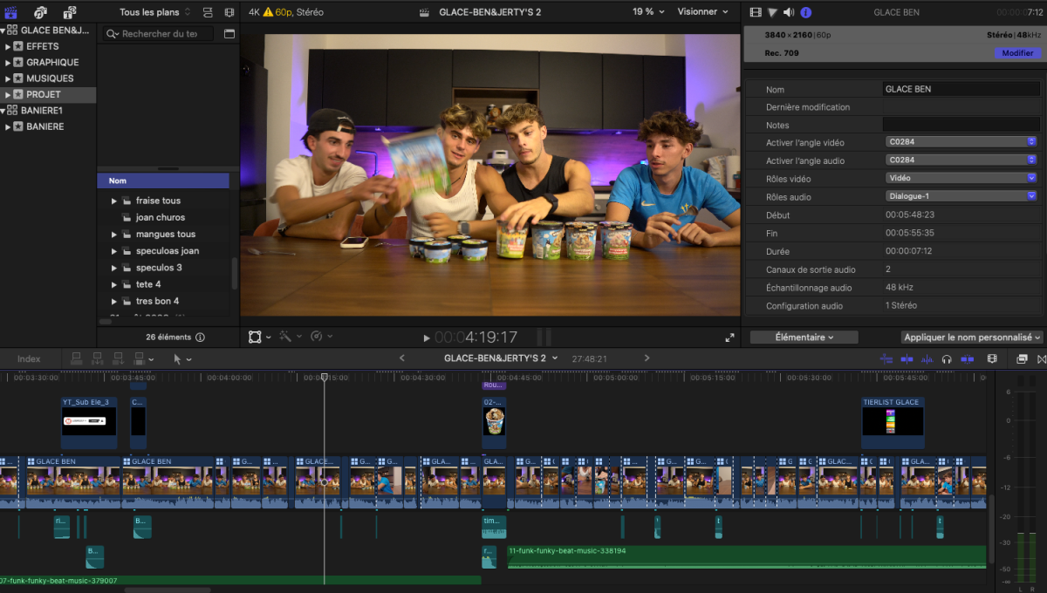
Task: Edit the Nom field GLACE BEN
Action: point(961,89)
